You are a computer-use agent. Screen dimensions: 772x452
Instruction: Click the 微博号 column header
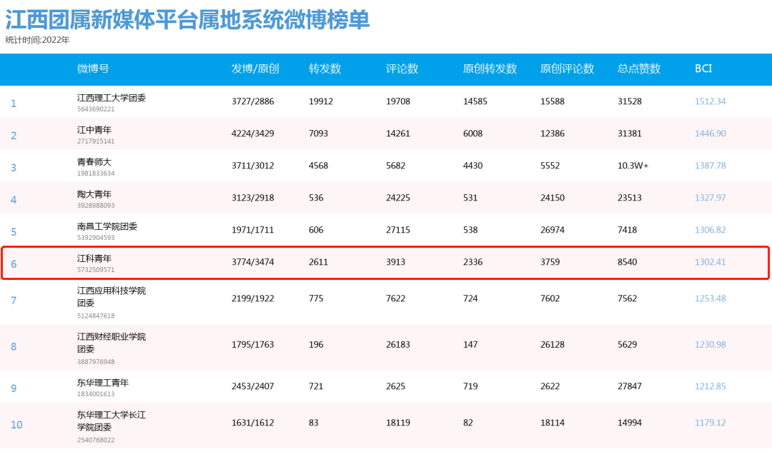pyautogui.click(x=93, y=69)
